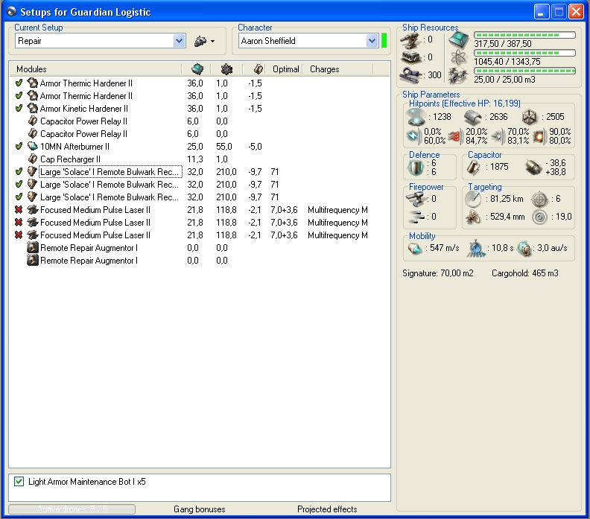Viewport: 590px width, 519px height.
Task: Click the ship fitting icon next to Current Setup
Action: click(200, 41)
